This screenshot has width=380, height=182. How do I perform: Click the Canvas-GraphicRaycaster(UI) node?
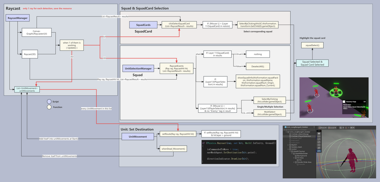[37, 32]
